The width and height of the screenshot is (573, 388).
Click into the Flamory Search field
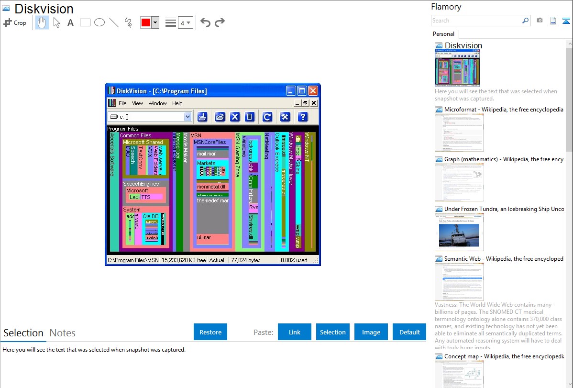pos(476,21)
